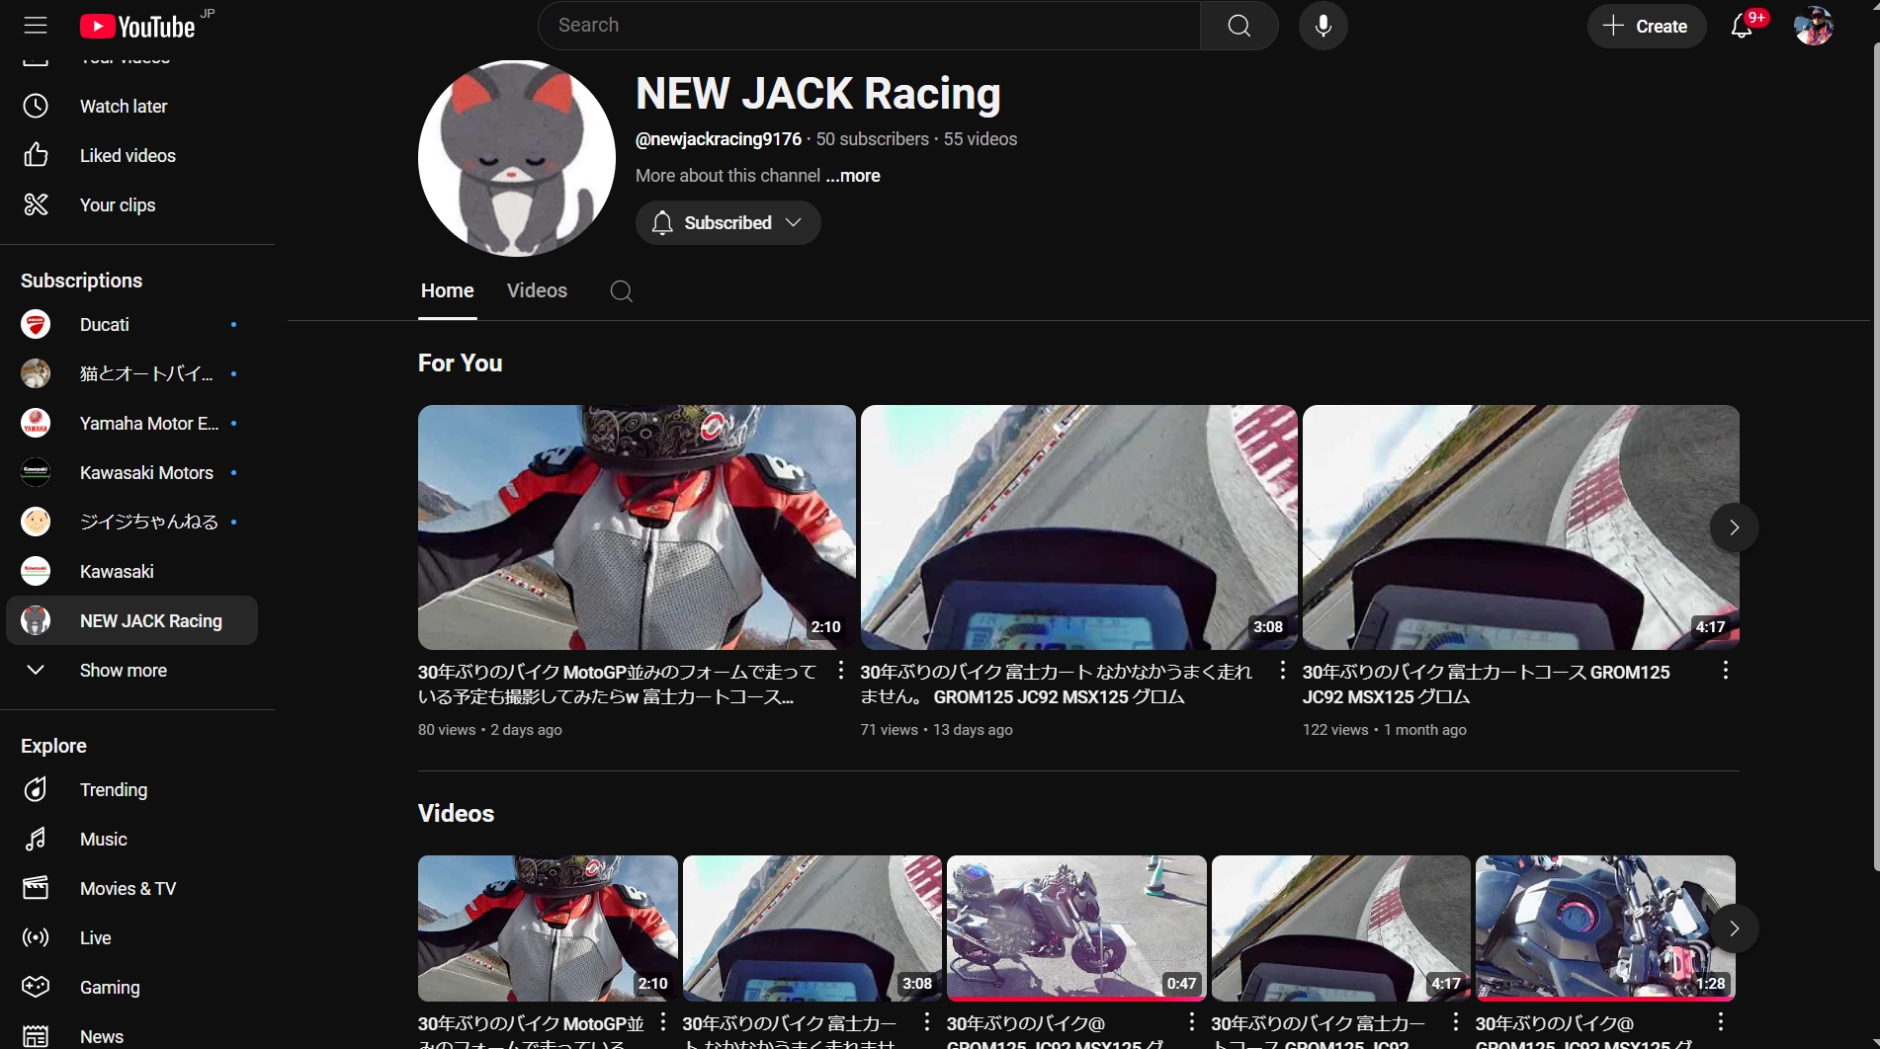Screen dimensions: 1880x1049
Task: Open title of 13 days ago video
Action: (x=1057, y=684)
